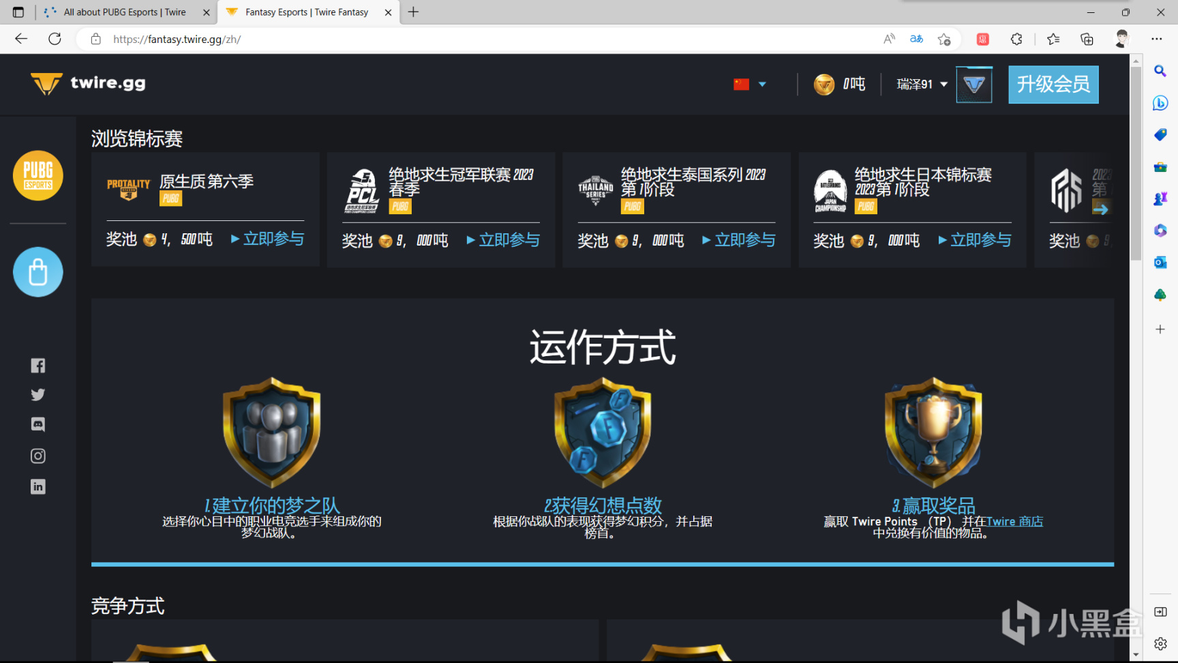Viewport: 1178px width, 663px height.
Task: Open the tools briefcase sidebar icon
Action: (x=1160, y=166)
